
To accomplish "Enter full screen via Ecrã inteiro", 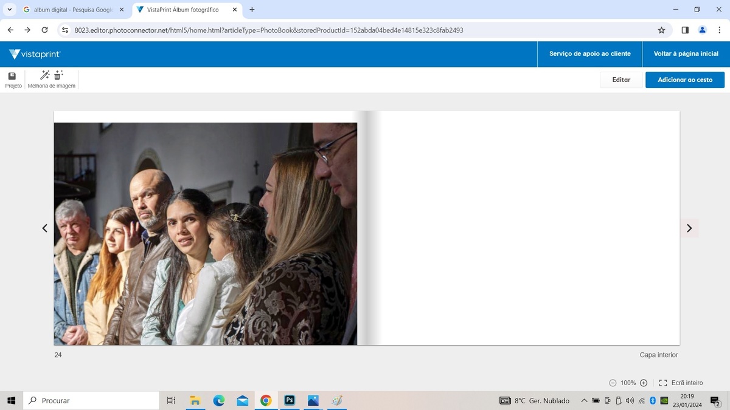I will (x=681, y=383).
